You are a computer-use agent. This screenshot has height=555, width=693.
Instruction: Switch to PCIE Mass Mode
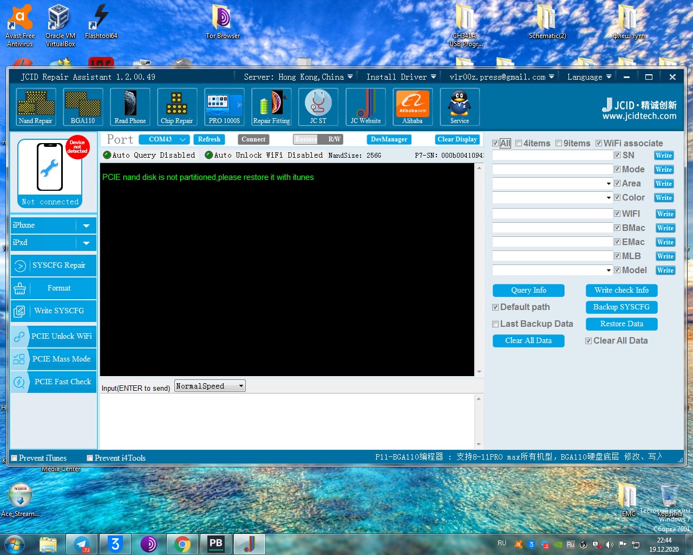54,359
